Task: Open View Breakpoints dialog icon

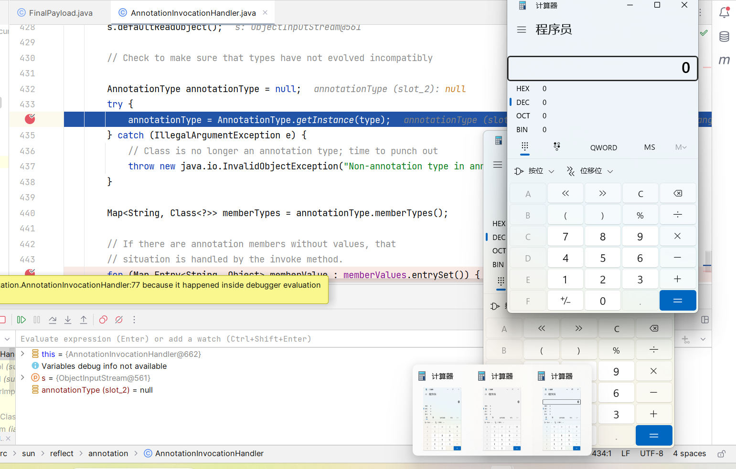Action: (103, 320)
